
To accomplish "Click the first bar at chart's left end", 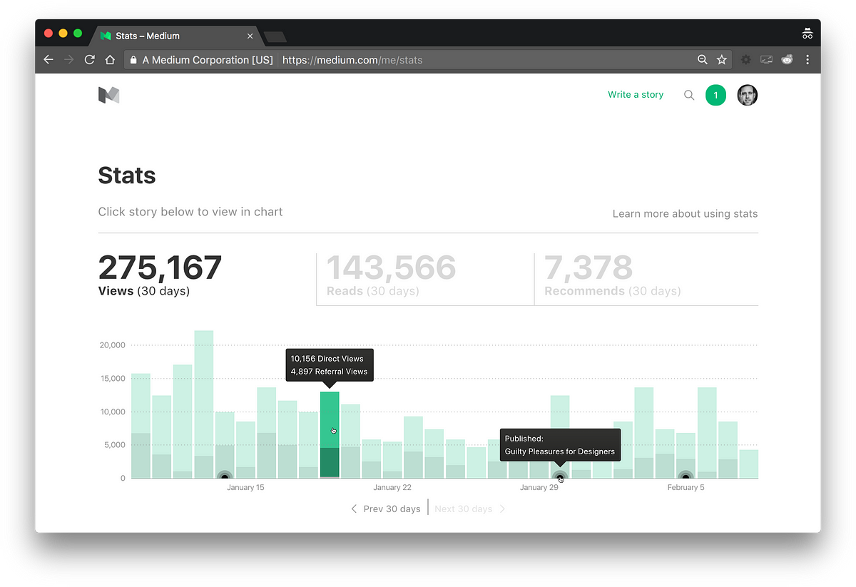I will [141, 426].
